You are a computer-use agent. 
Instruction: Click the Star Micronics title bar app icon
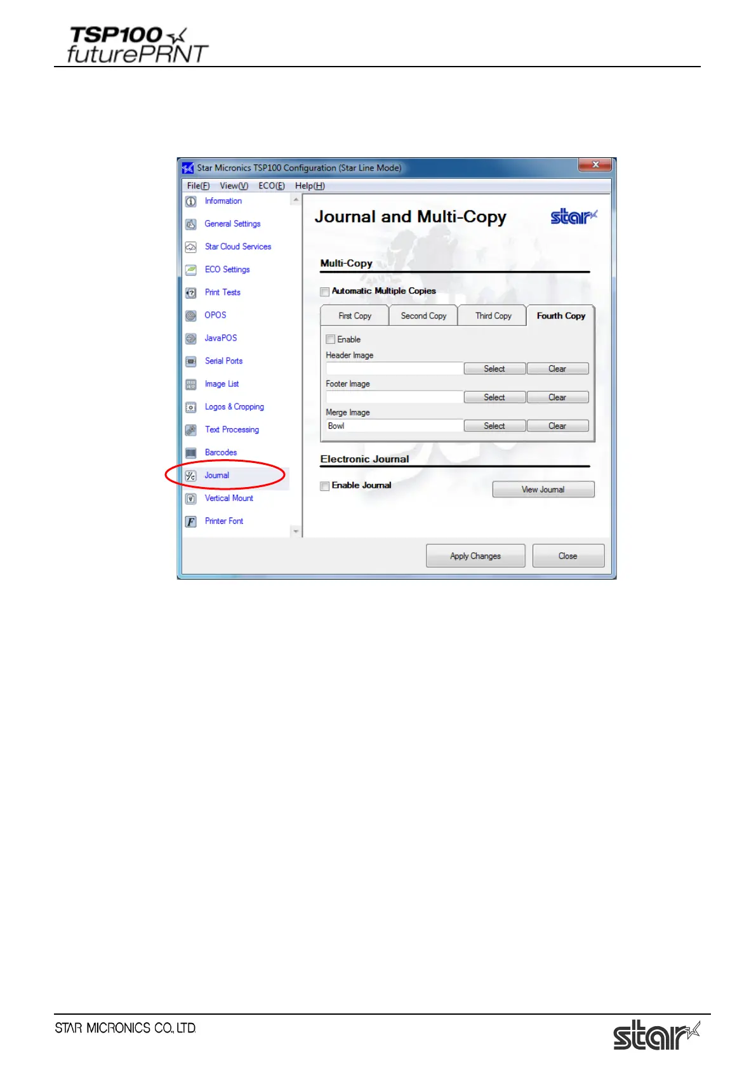pyautogui.click(x=187, y=168)
